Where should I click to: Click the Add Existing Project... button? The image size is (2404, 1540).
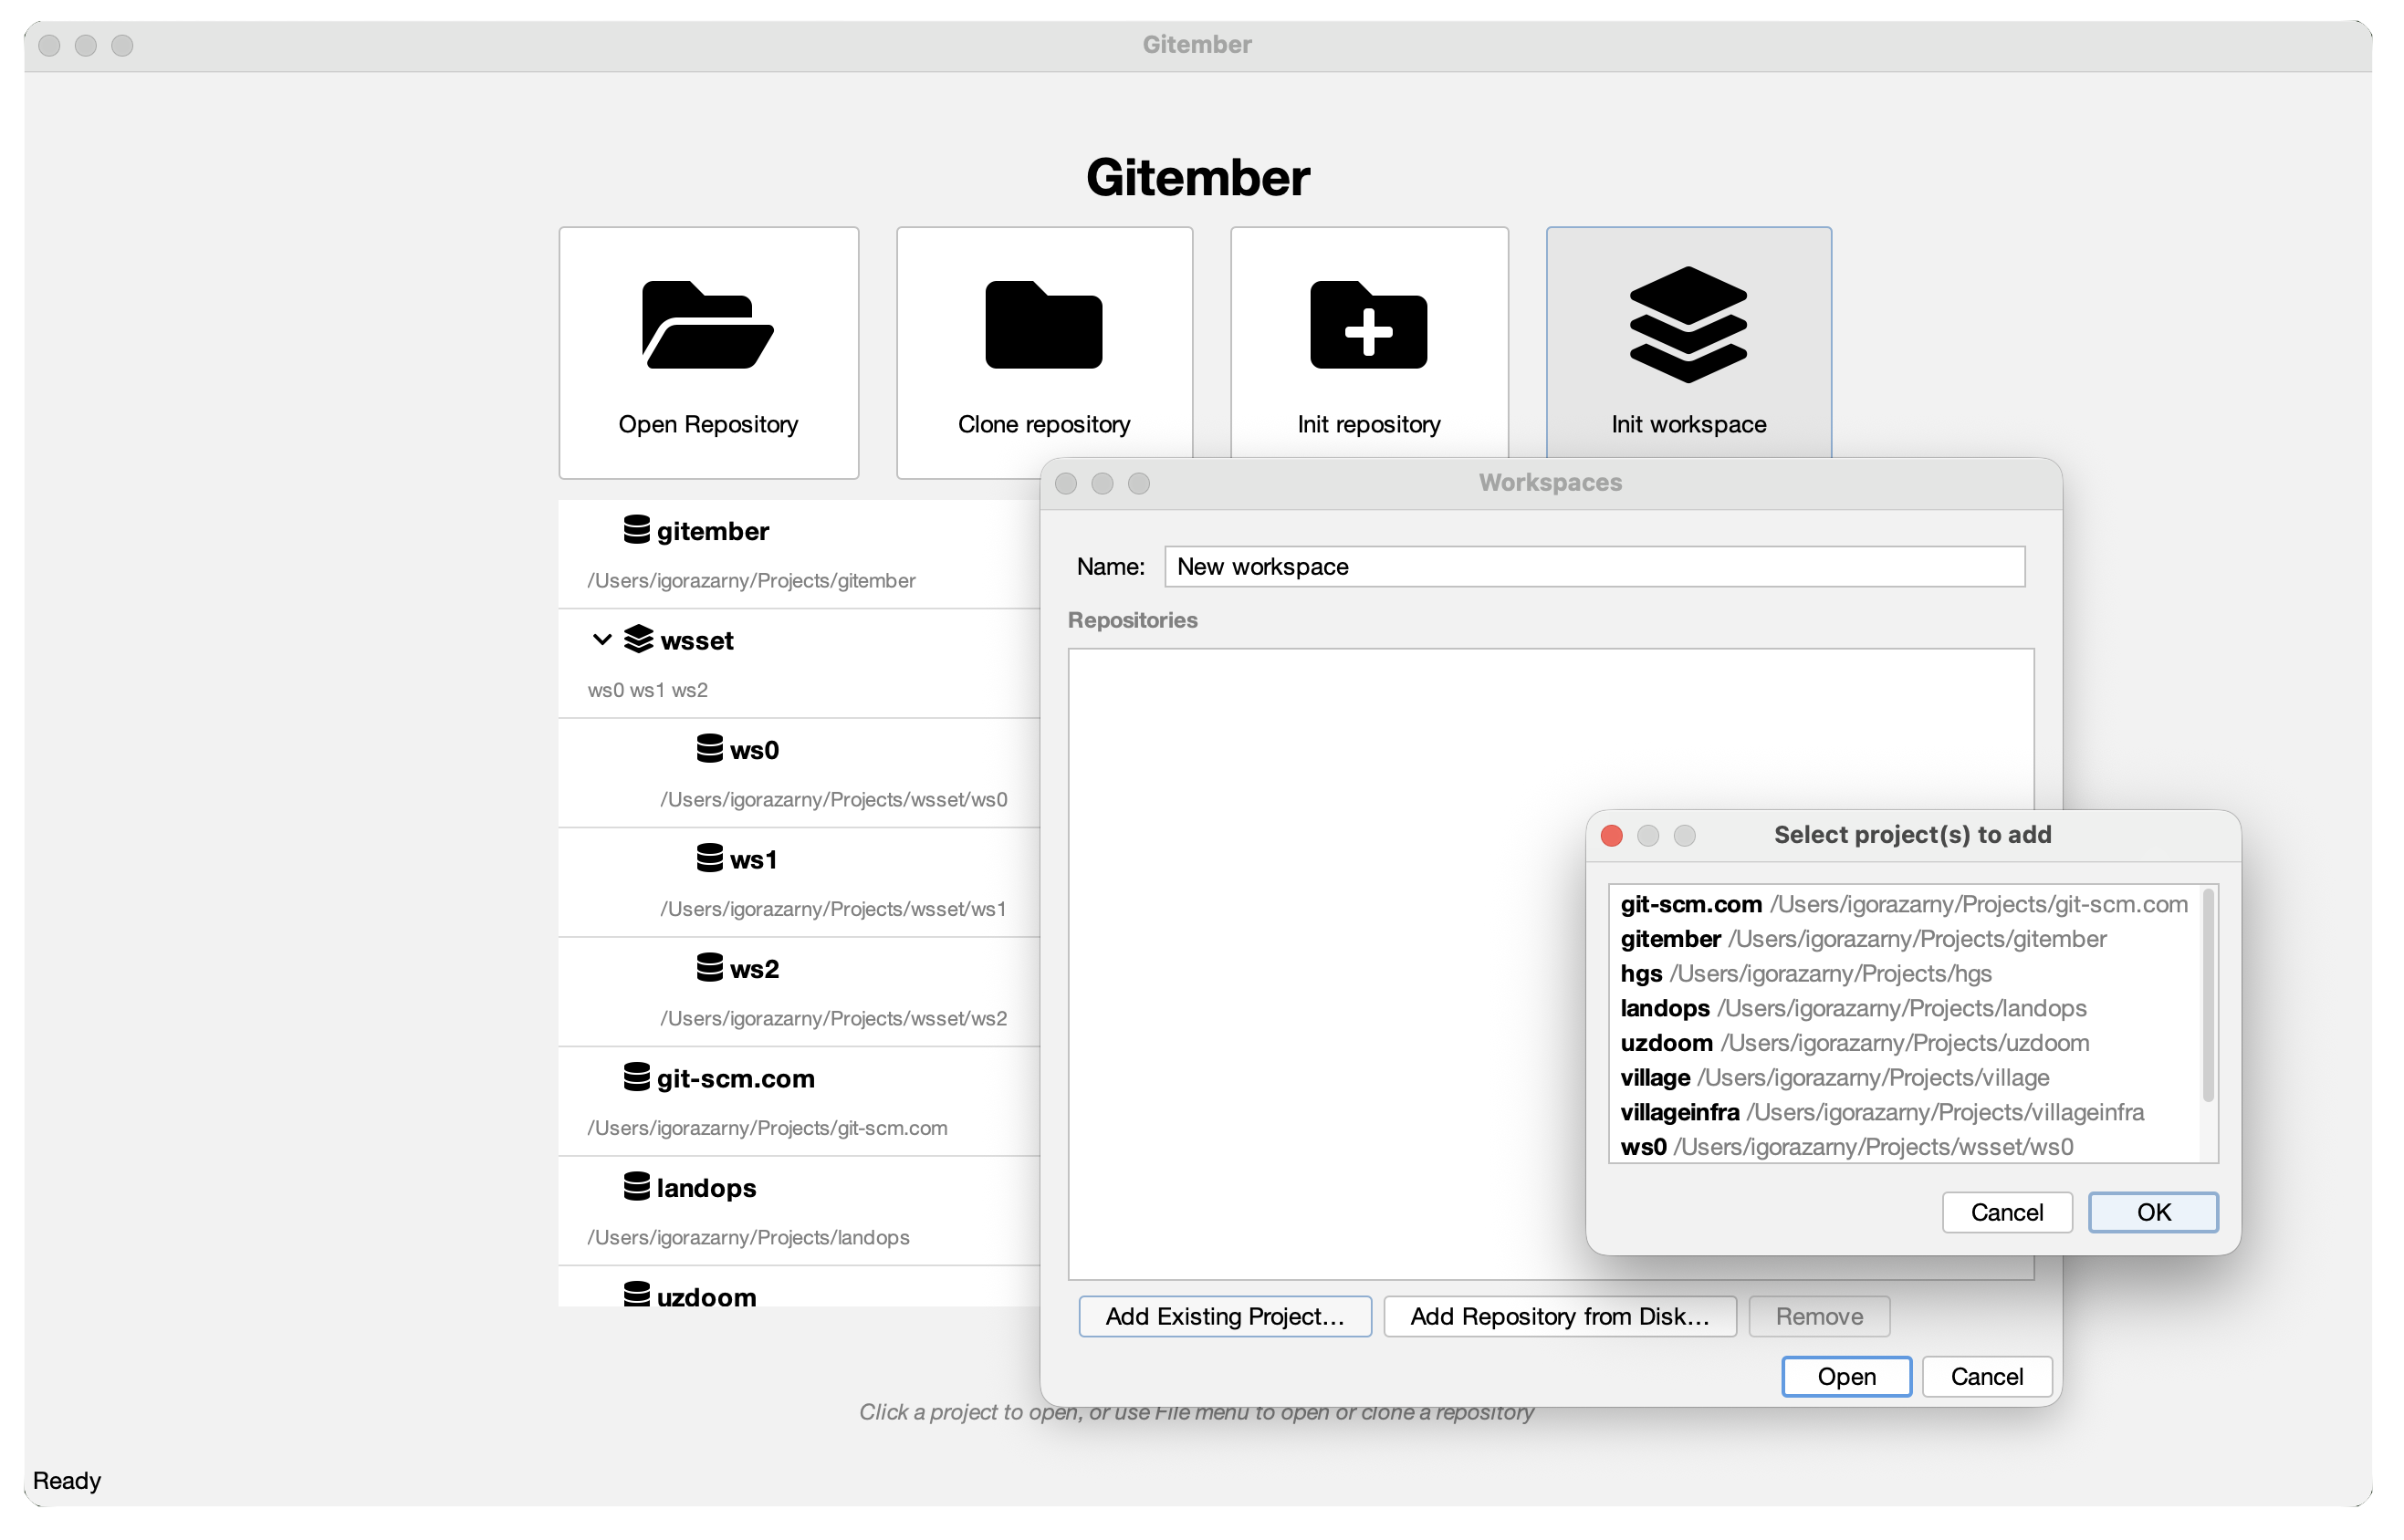click(x=1228, y=1319)
